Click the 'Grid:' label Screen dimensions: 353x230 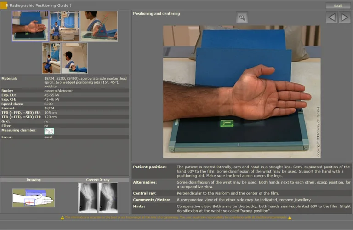tap(6, 121)
